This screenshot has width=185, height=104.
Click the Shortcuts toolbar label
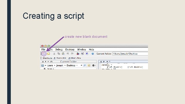click(x=47, y=58)
